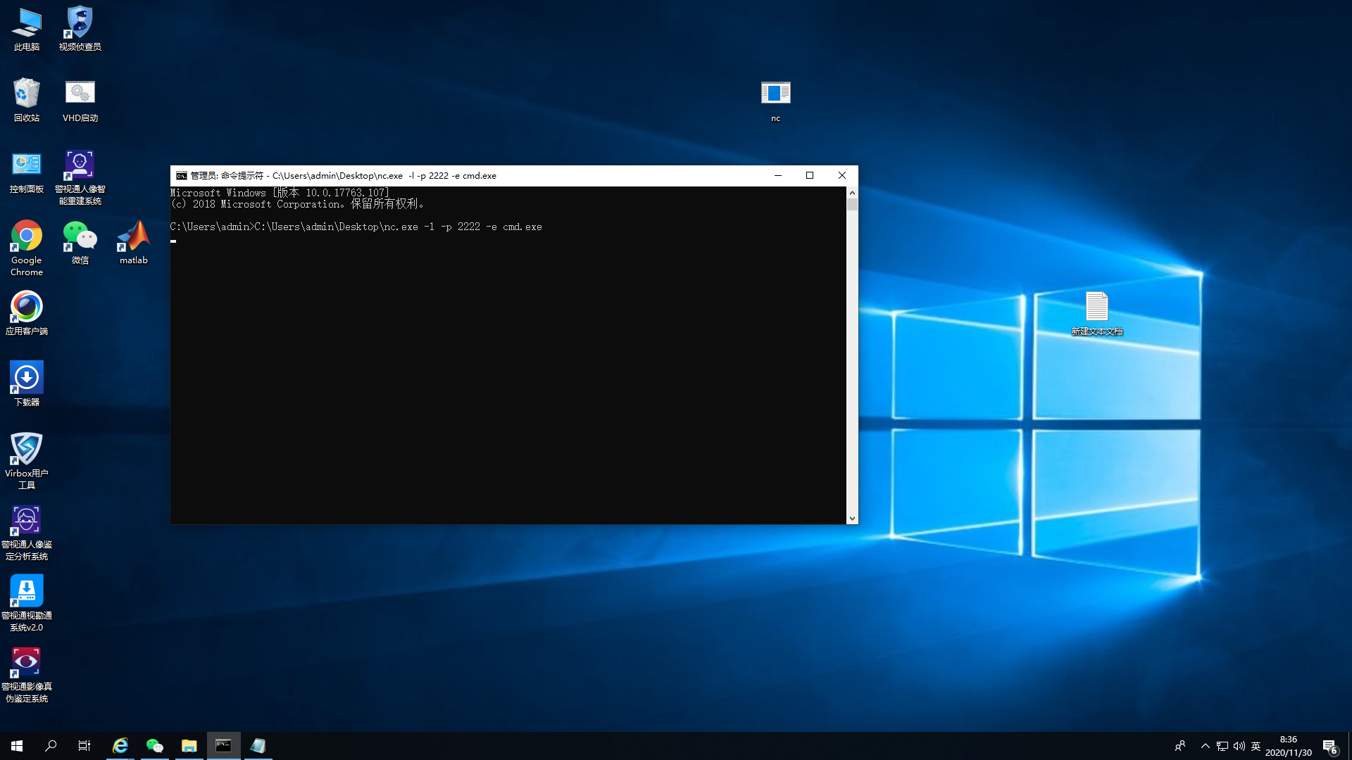Image resolution: width=1352 pixels, height=760 pixels.
Task: Open File Explorer from the taskbar
Action: point(189,746)
